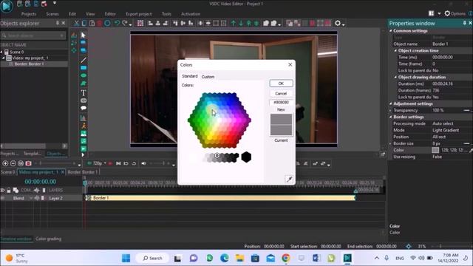
Task: Click the Cut icon in the toolbar
Action: click(76, 23)
